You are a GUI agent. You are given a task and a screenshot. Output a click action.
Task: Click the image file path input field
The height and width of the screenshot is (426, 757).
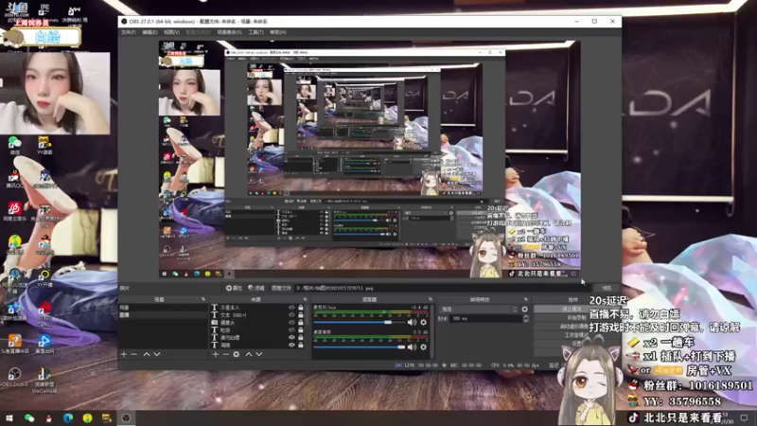443,288
